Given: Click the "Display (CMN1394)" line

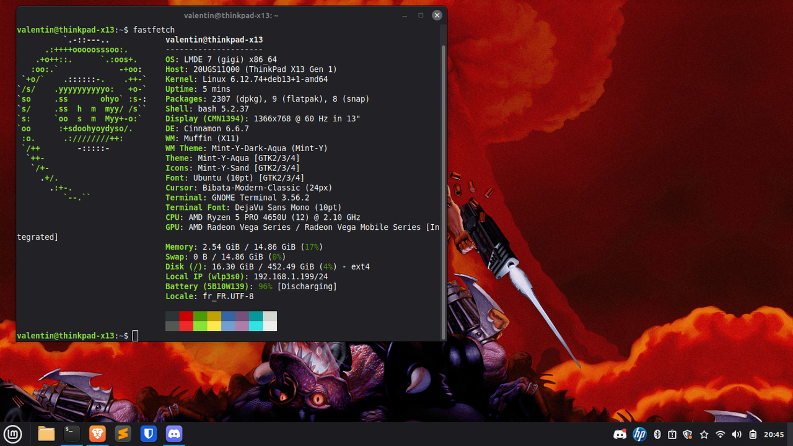Looking at the screenshot, I should pos(263,119).
